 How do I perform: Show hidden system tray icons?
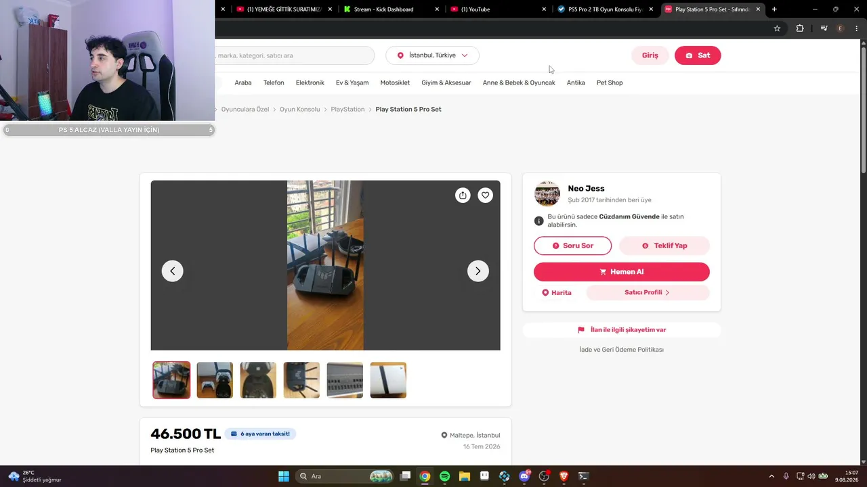pyautogui.click(x=771, y=476)
